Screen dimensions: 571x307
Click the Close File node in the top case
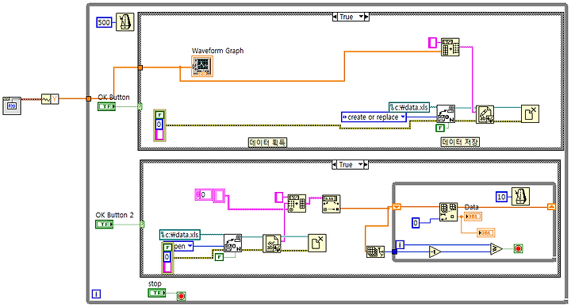tap(530, 113)
